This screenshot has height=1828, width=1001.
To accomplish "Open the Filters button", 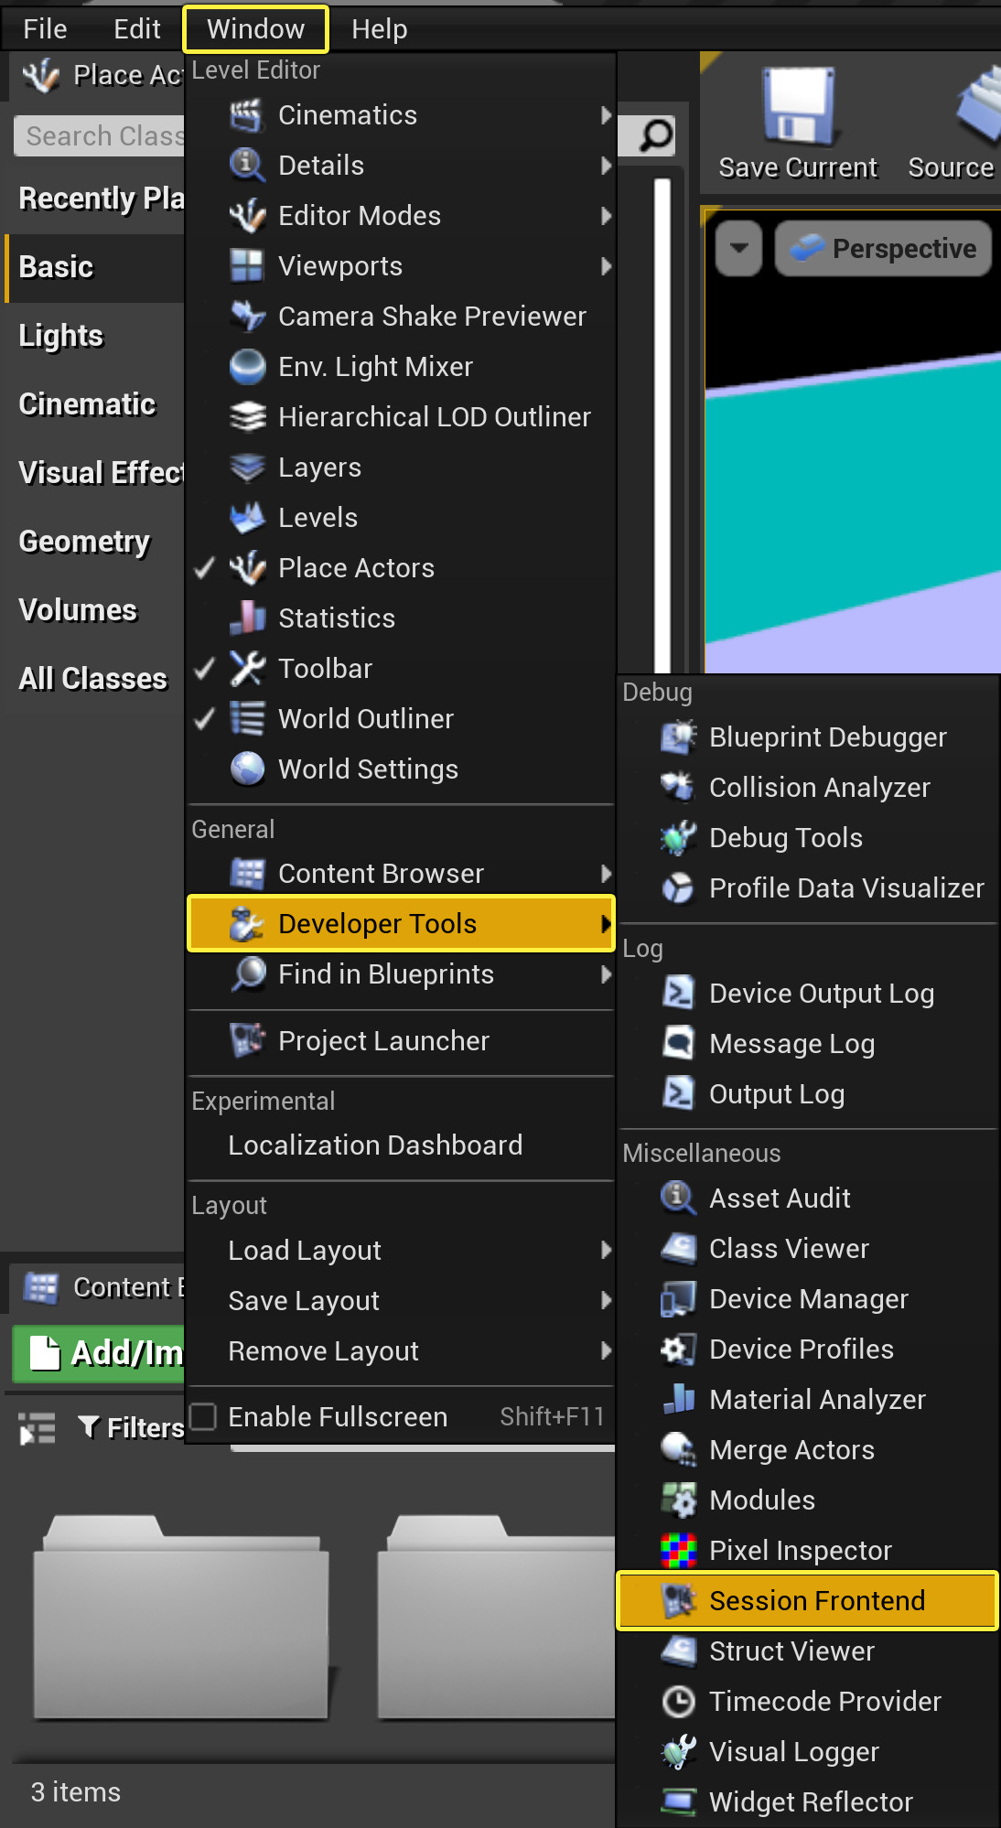I will click(x=132, y=1428).
